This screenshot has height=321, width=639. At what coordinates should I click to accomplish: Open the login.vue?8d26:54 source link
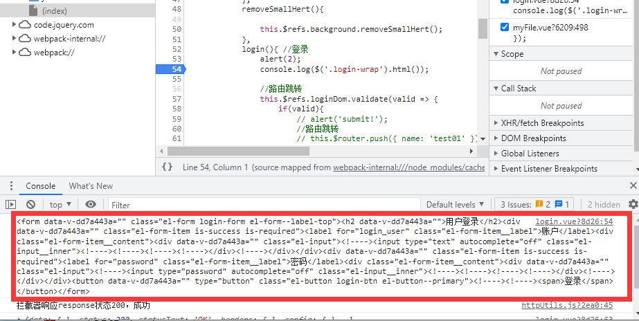(x=574, y=221)
